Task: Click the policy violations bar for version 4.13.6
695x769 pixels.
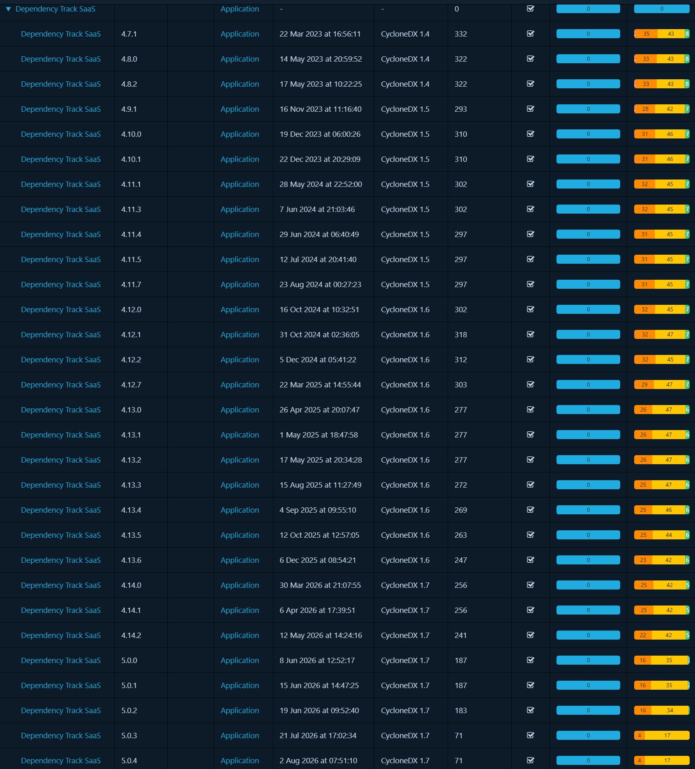Action: pos(588,560)
